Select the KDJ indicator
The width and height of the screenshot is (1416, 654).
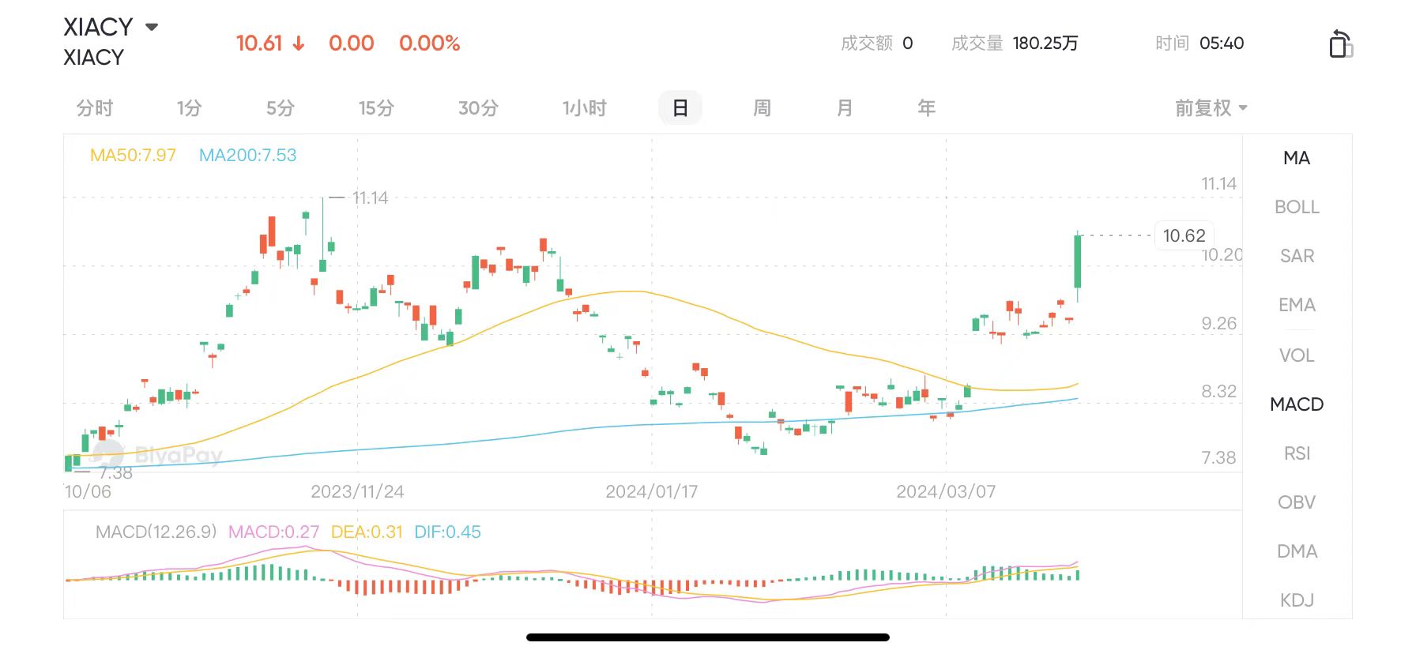point(1297,600)
